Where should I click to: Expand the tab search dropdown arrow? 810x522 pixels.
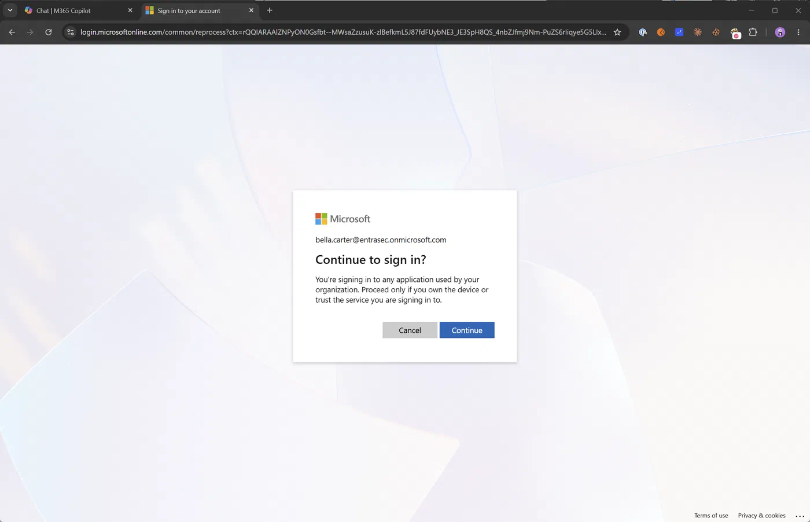(x=10, y=10)
